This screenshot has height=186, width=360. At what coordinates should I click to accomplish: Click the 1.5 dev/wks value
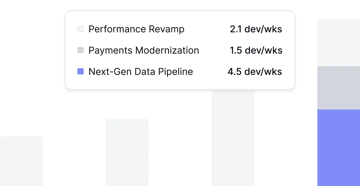[256, 50]
